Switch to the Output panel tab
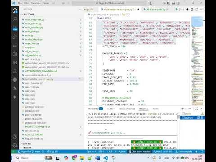216x162 pixels. (x=111, y=109)
